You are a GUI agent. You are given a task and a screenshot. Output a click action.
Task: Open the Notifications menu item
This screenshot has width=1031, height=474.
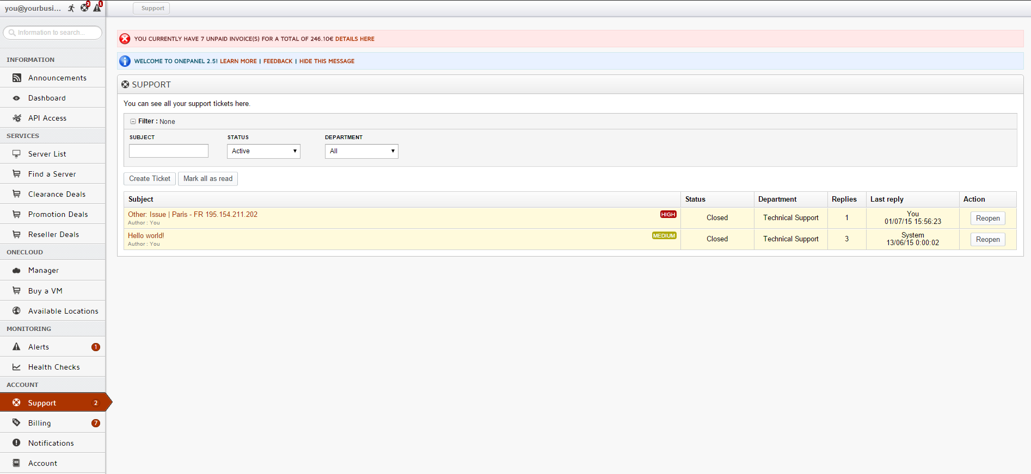pyautogui.click(x=51, y=443)
